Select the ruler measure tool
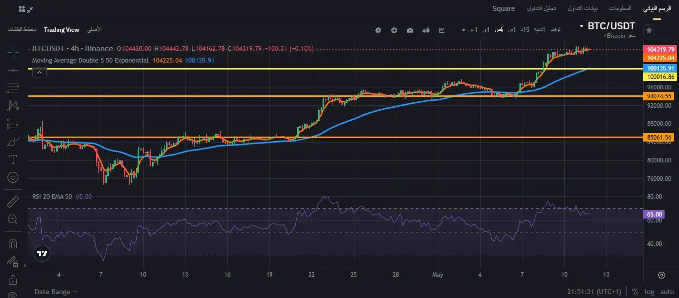 coord(13,201)
